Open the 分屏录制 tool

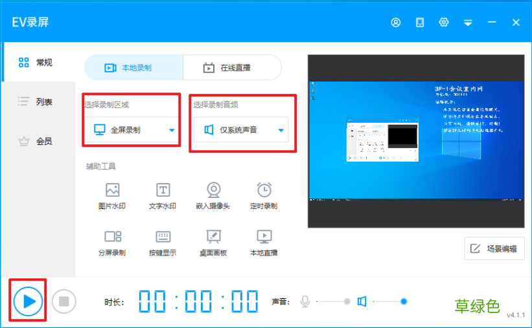click(112, 243)
